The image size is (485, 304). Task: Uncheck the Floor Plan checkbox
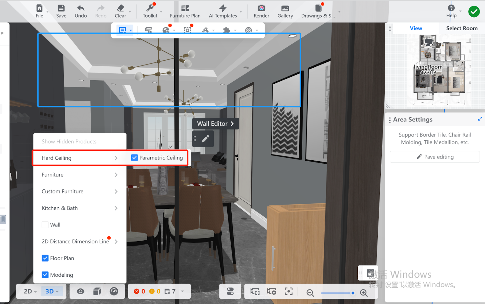pos(45,258)
